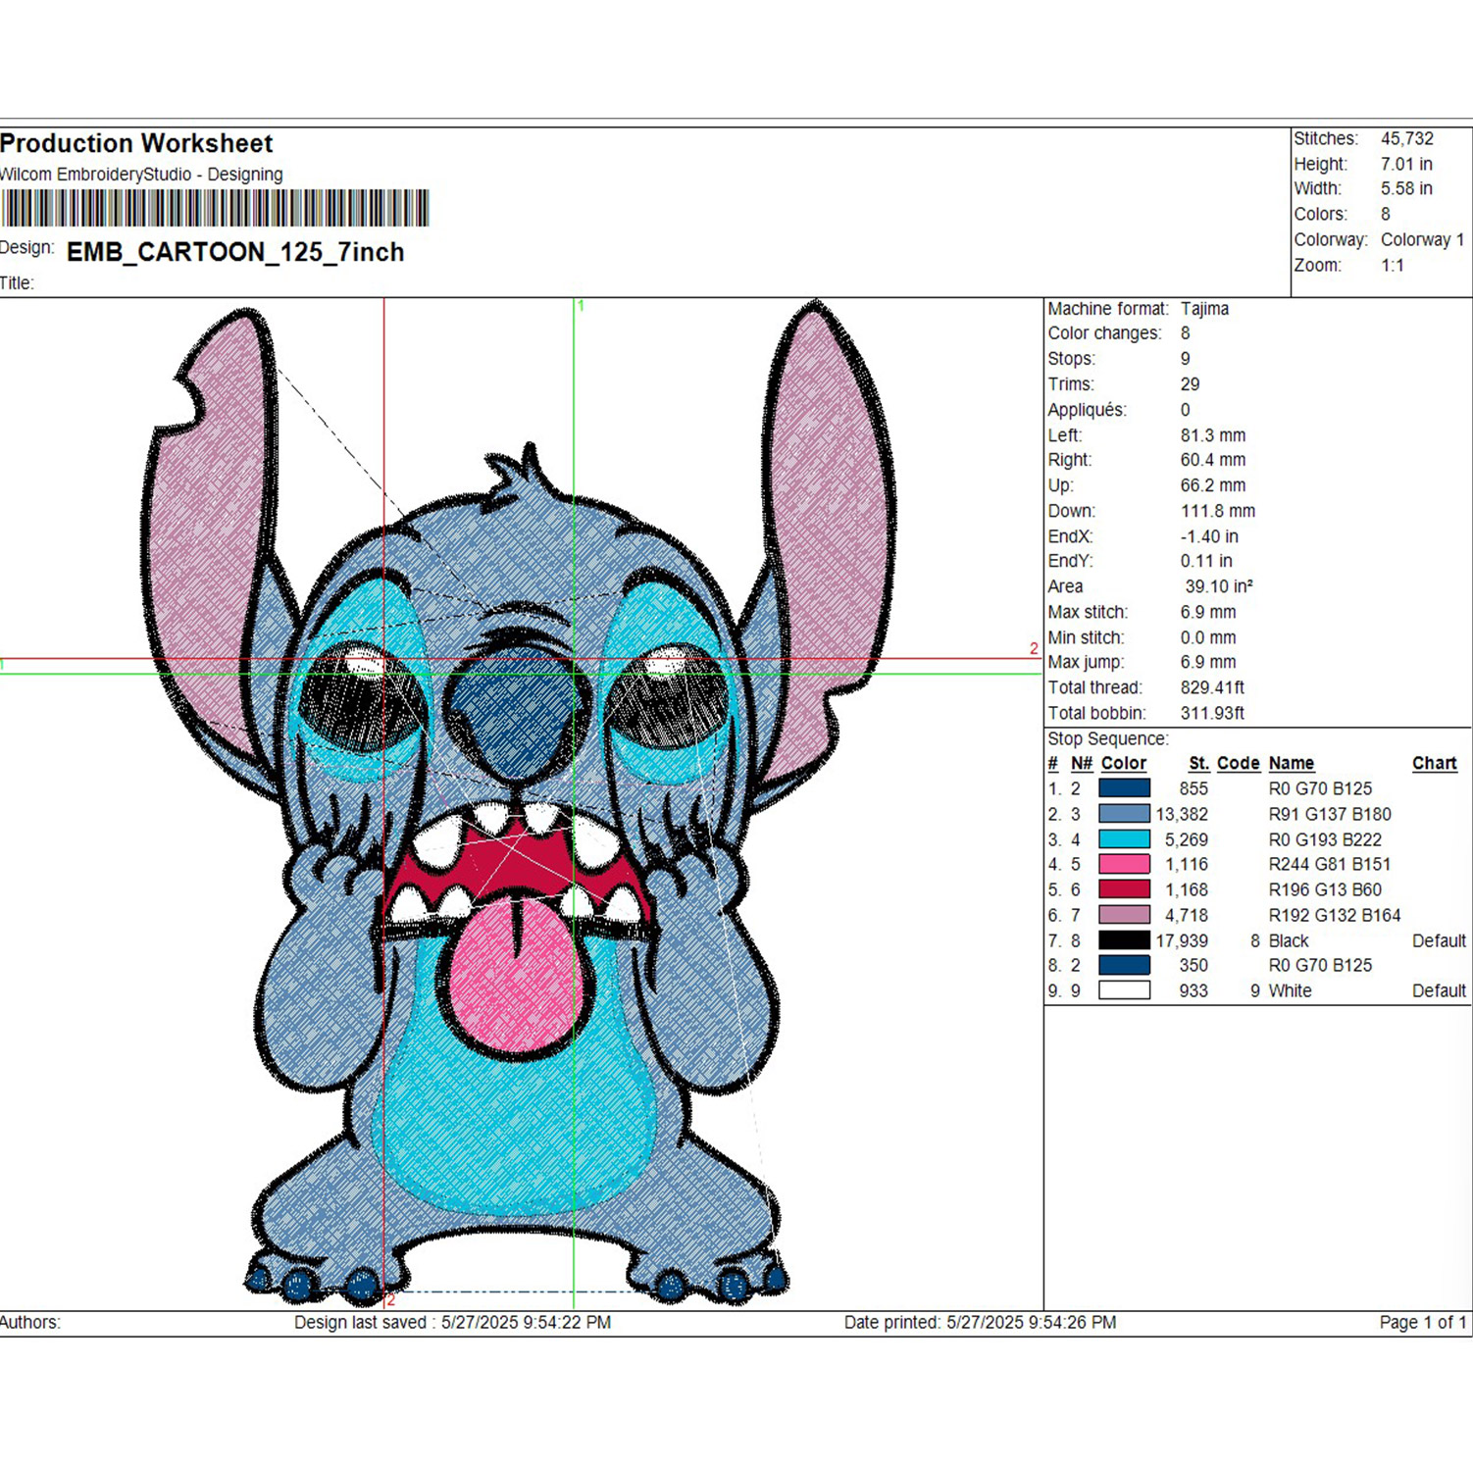Viewport: 1473px width, 1468px height.
Task: Select the pink R244 G81 B151 swatch
Action: point(1124,864)
